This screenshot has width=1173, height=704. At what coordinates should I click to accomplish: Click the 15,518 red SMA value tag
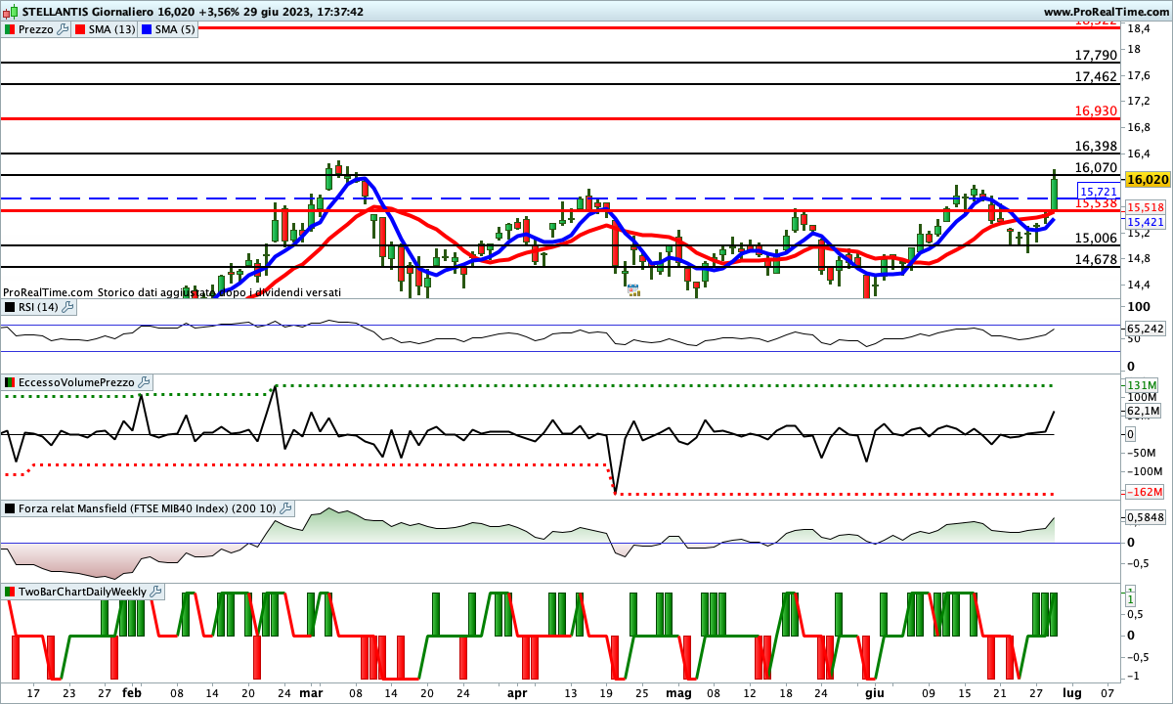click(1145, 207)
